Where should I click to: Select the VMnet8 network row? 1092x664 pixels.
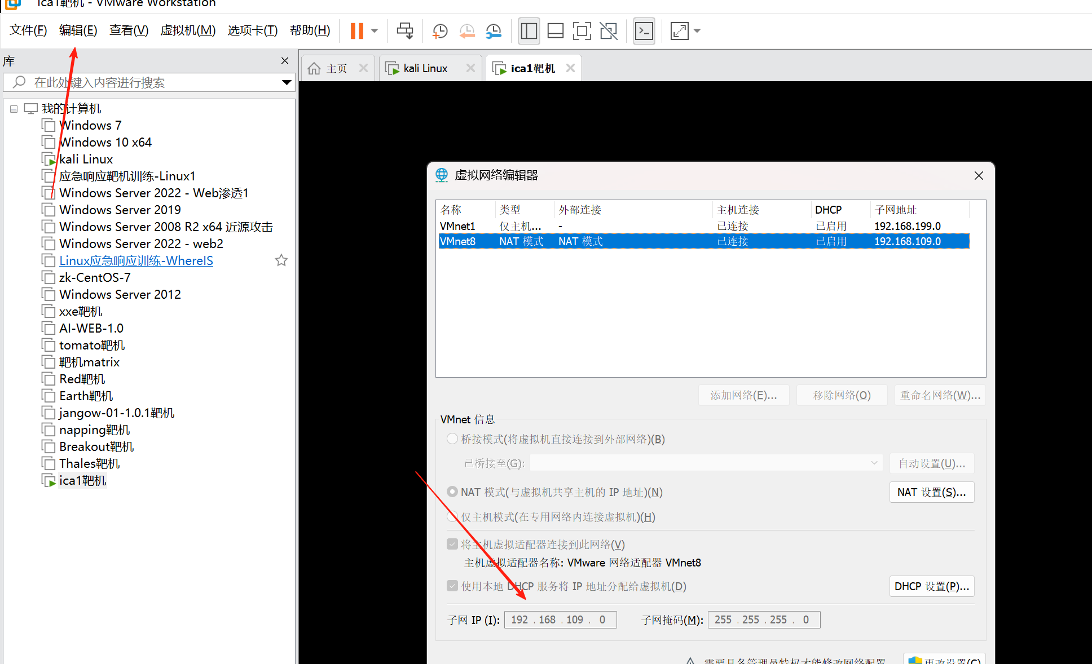703,241
